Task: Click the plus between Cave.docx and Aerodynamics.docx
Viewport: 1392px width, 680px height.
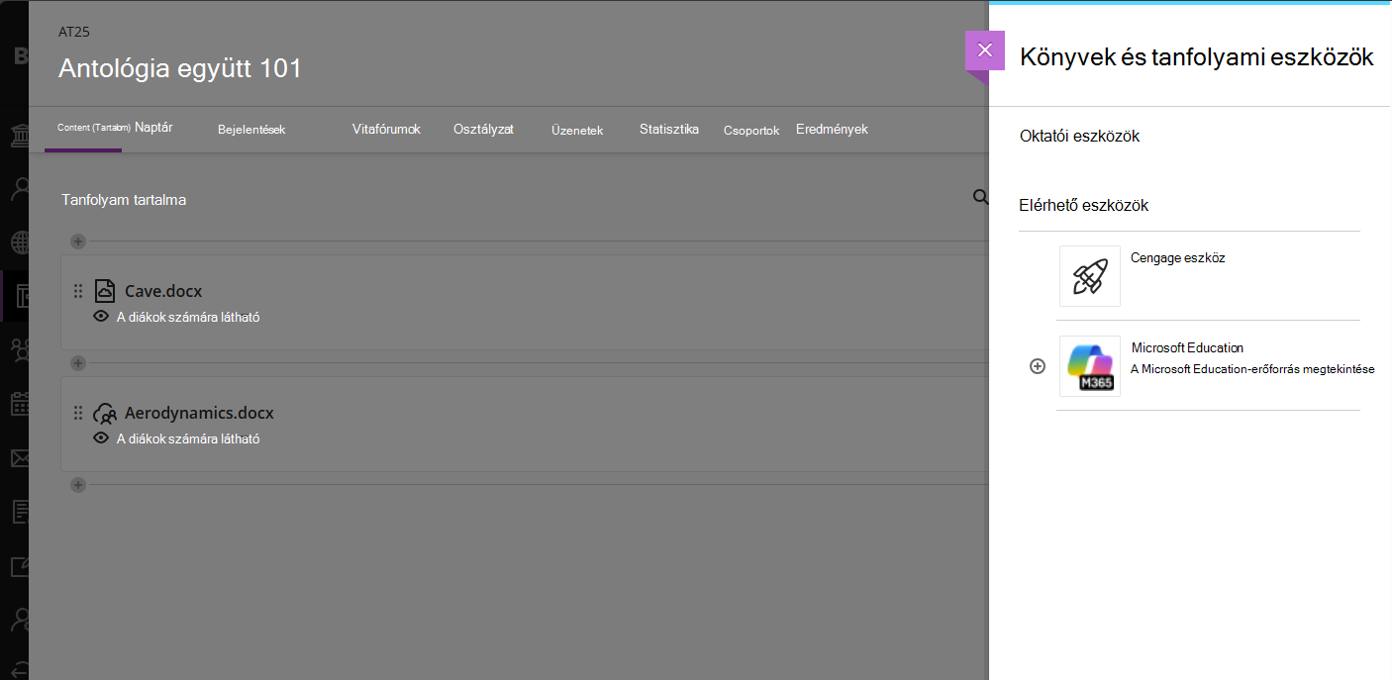Action: tap(78, 363)
